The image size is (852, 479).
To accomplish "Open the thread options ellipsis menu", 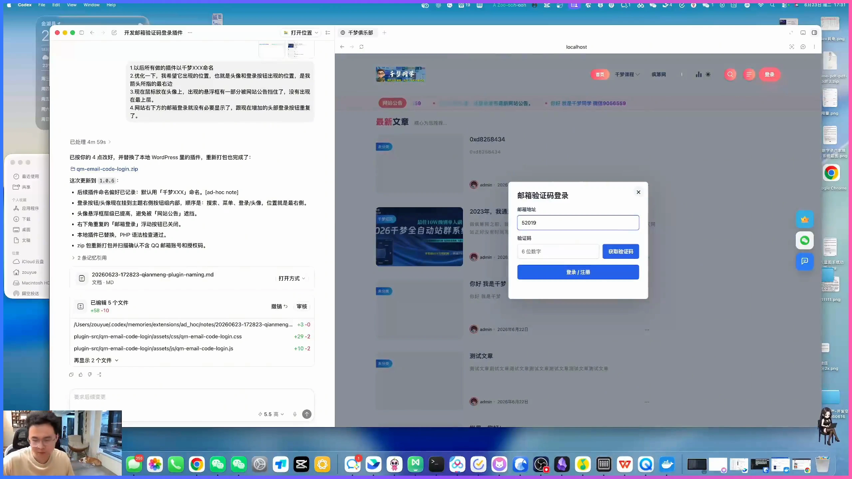I will point(190,33).
